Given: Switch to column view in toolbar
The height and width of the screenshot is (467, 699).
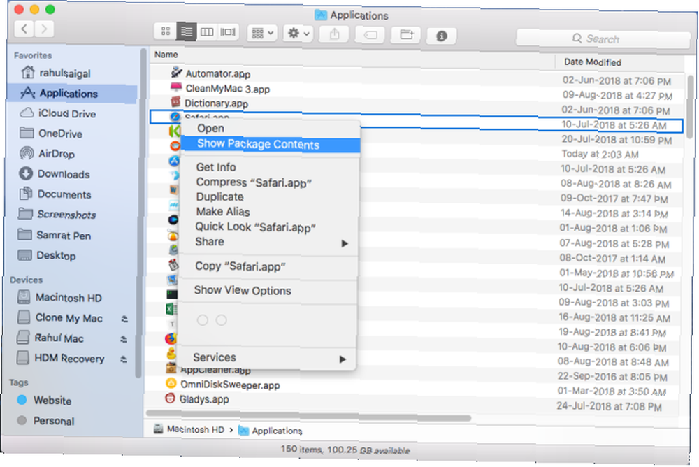Looking at the screenshot, I should pyautogui.click(x=207, y=31).
